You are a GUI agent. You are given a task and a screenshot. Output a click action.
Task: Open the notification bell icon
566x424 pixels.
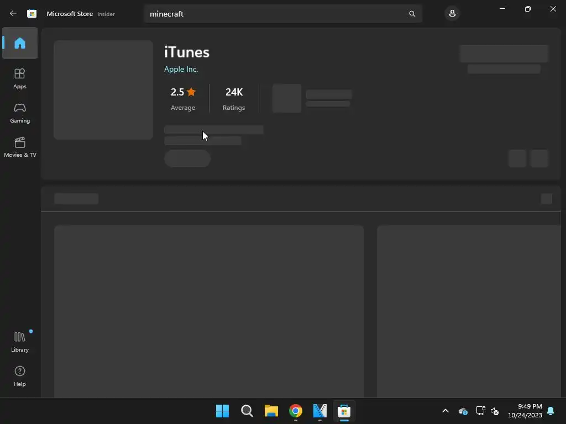[x=551, y=411]
